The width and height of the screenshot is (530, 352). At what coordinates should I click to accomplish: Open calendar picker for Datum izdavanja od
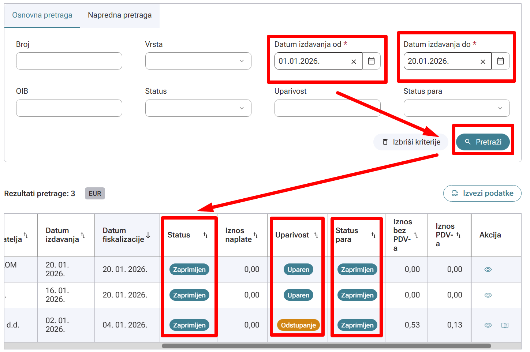[x=371, y=61]
